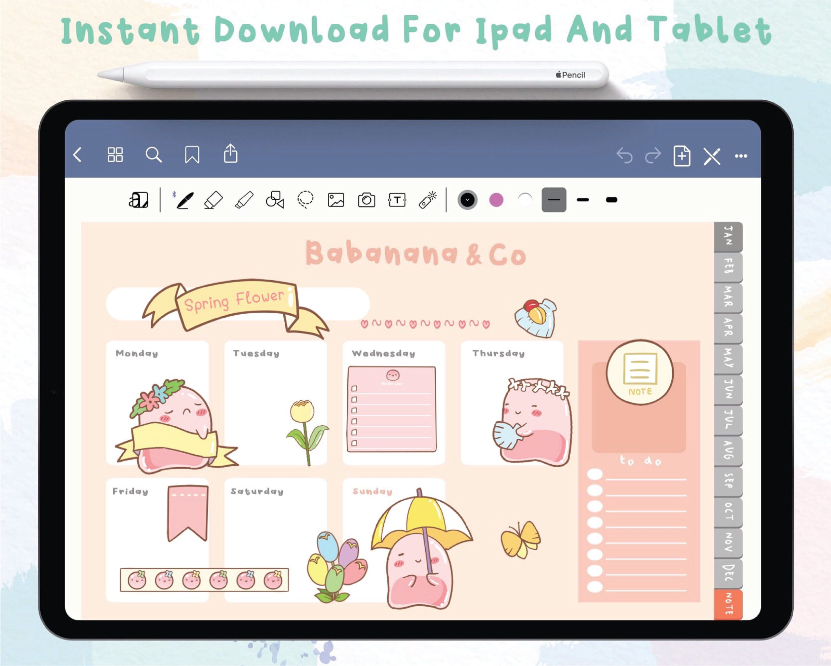
Task: Select the pink bookmark ribbon sticker
Action: tap(188, 514)
